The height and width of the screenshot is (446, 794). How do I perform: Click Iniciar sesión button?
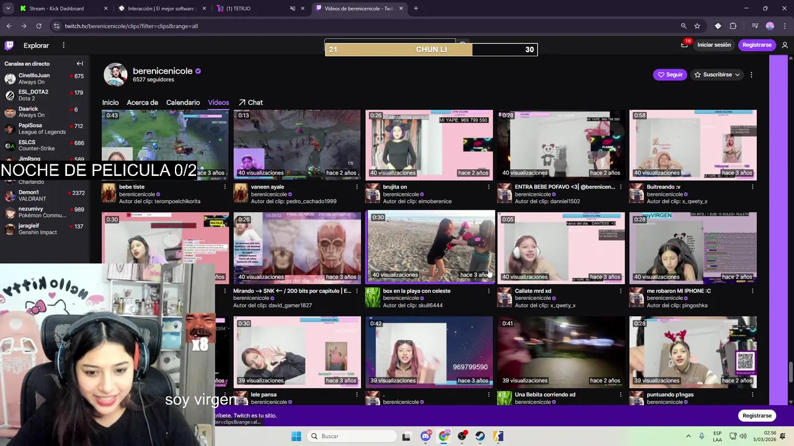click(714, 45)
